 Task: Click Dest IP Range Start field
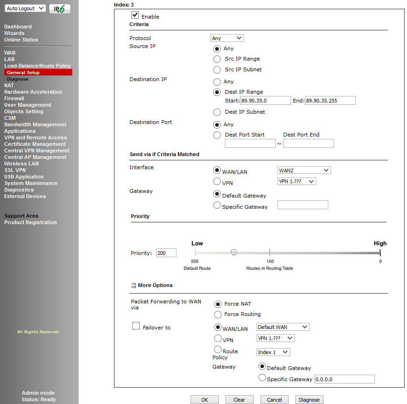(265, 101)
